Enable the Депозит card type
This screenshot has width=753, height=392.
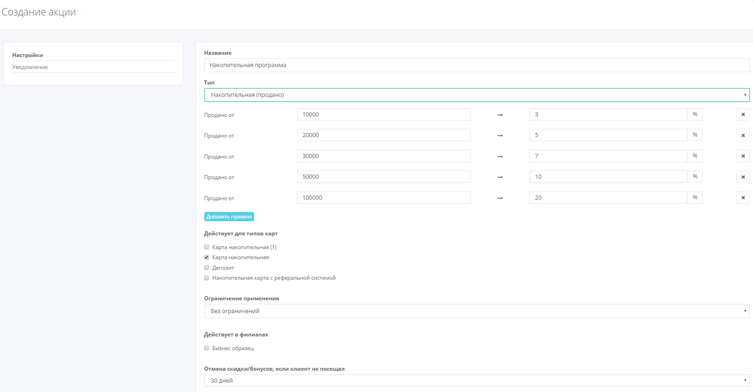point(207,267)
